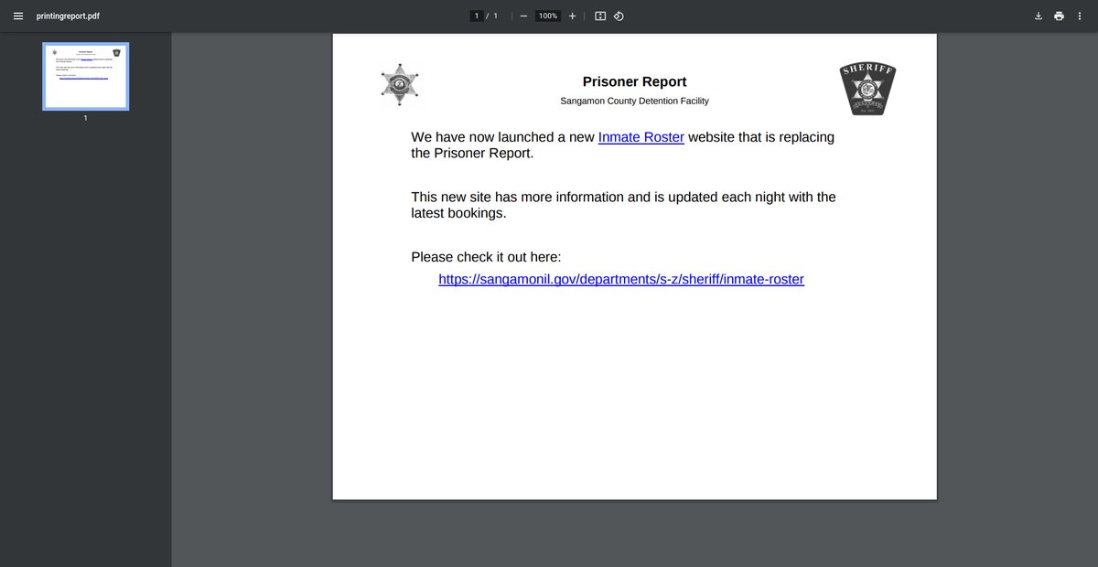
Task: Click the total page count in the toolbar
Action: pyautogui.click(x=496, y=16)
